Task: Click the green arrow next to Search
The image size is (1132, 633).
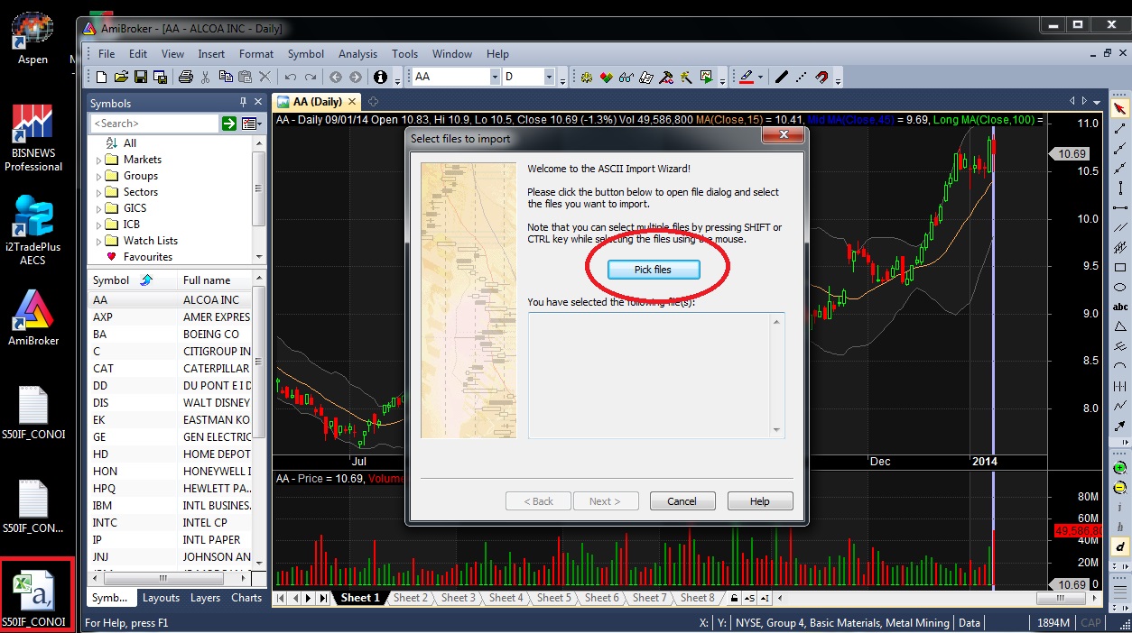Action: pyautogui.click(x=229, y=124)
